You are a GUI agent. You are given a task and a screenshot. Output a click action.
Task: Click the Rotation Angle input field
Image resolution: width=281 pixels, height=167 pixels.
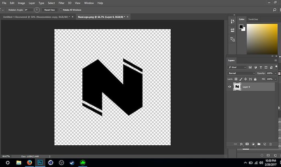coord(29,10)
